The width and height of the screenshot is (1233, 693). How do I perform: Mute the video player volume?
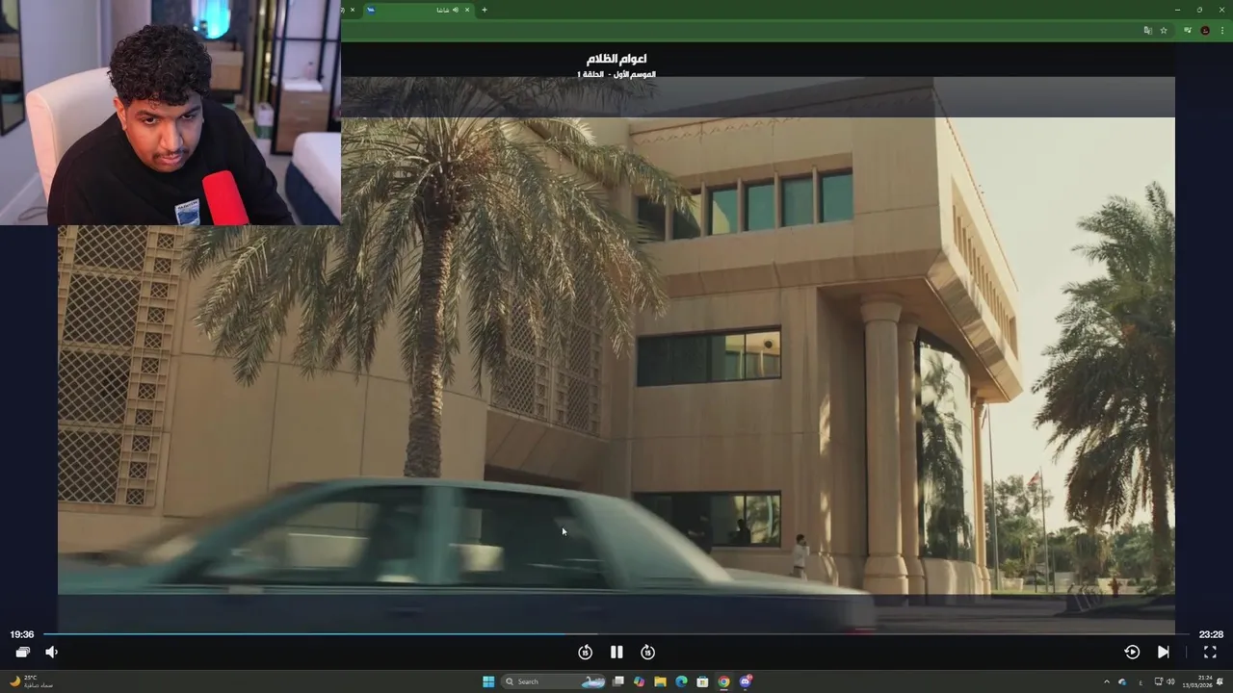click(x=52, y=652)
